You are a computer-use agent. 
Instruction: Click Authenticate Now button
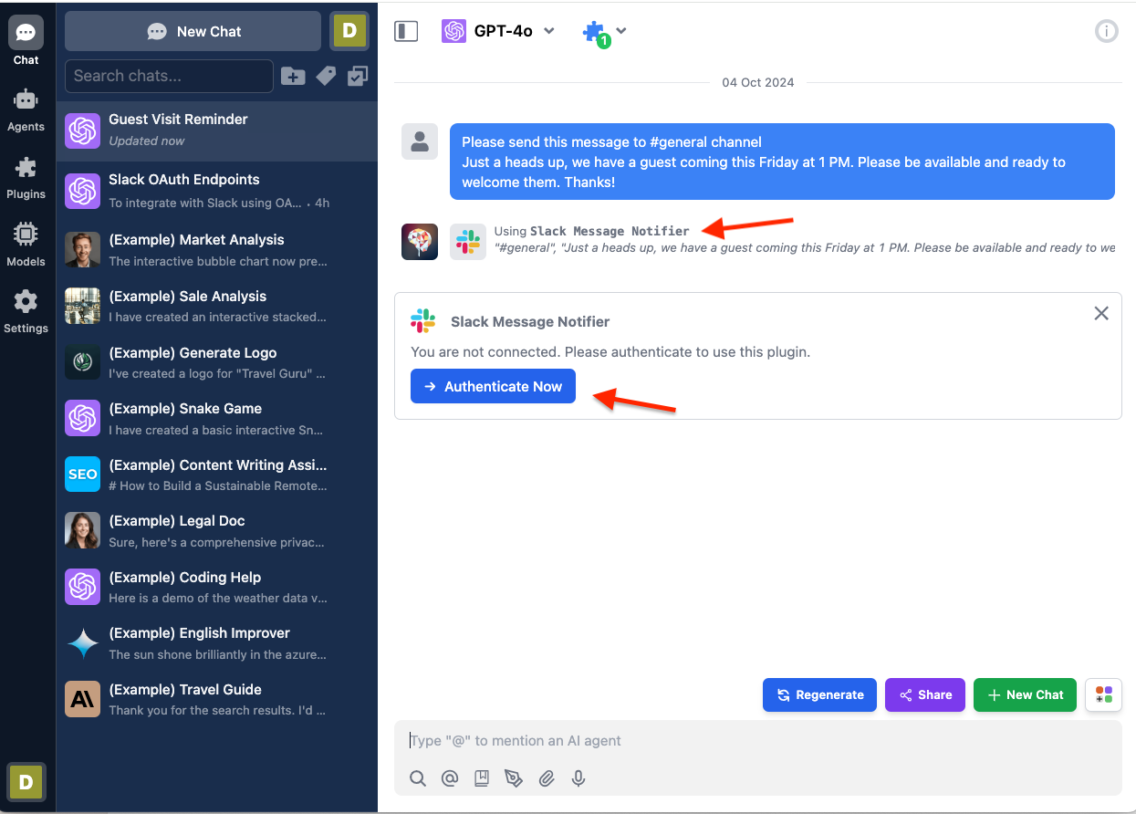tap(493, 386)
